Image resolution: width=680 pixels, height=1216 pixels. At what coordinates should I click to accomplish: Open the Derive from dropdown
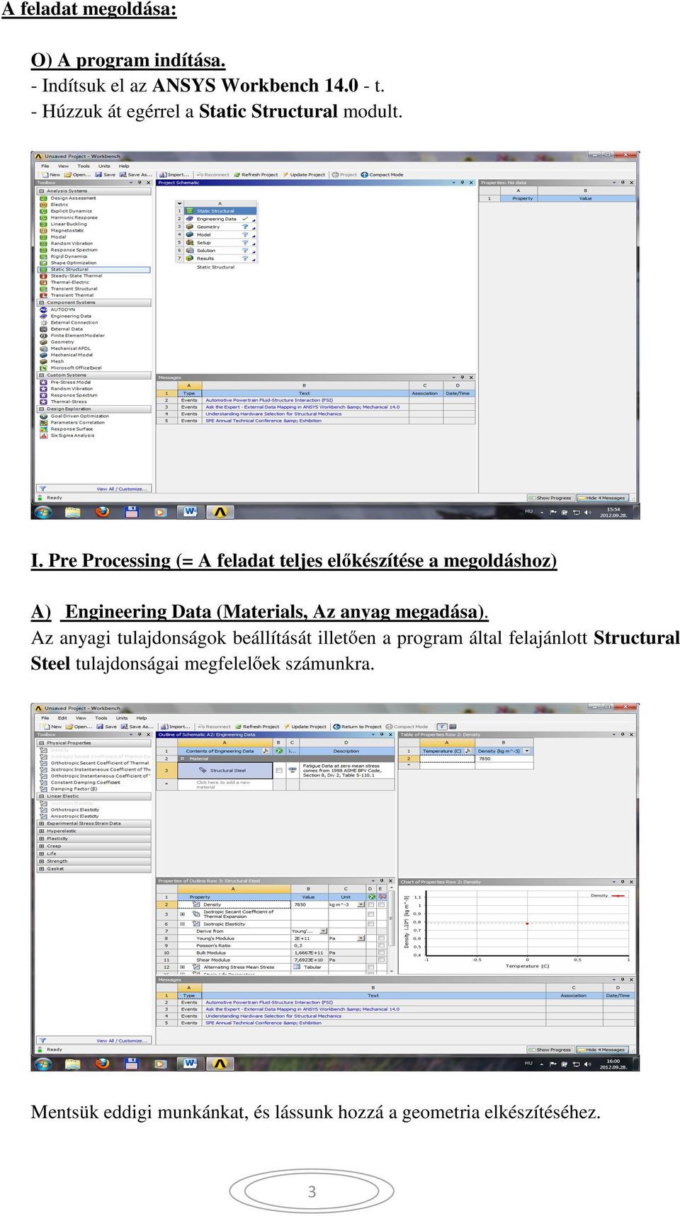click(324, 931)
